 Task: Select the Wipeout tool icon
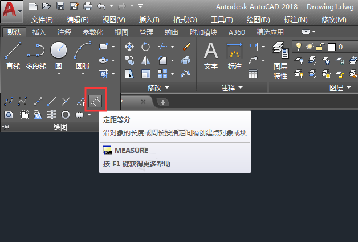point(24,115)
